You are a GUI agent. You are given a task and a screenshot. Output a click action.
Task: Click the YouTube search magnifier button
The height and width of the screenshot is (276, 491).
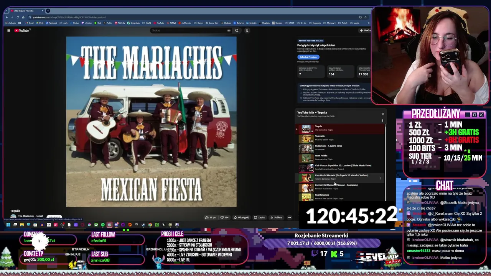click(x=237, y=31)
